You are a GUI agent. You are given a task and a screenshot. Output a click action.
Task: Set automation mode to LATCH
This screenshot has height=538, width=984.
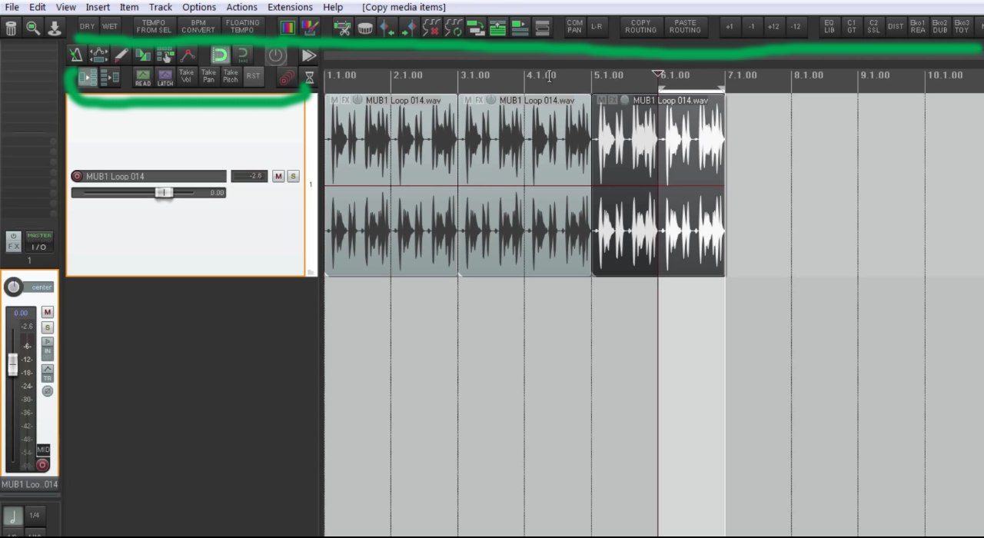tap(165, 77)
